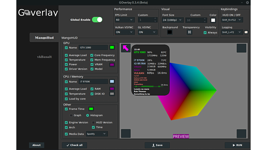Viewport: 267px width, 150px height.
Task: Select the MangoHud tab
Action: 44,38
